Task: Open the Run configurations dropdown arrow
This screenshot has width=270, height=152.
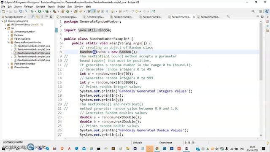Action: point(43,11)
